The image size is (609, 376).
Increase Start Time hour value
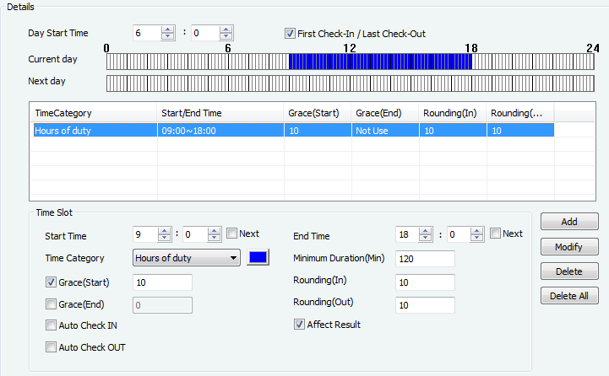(x=166, y=231)
